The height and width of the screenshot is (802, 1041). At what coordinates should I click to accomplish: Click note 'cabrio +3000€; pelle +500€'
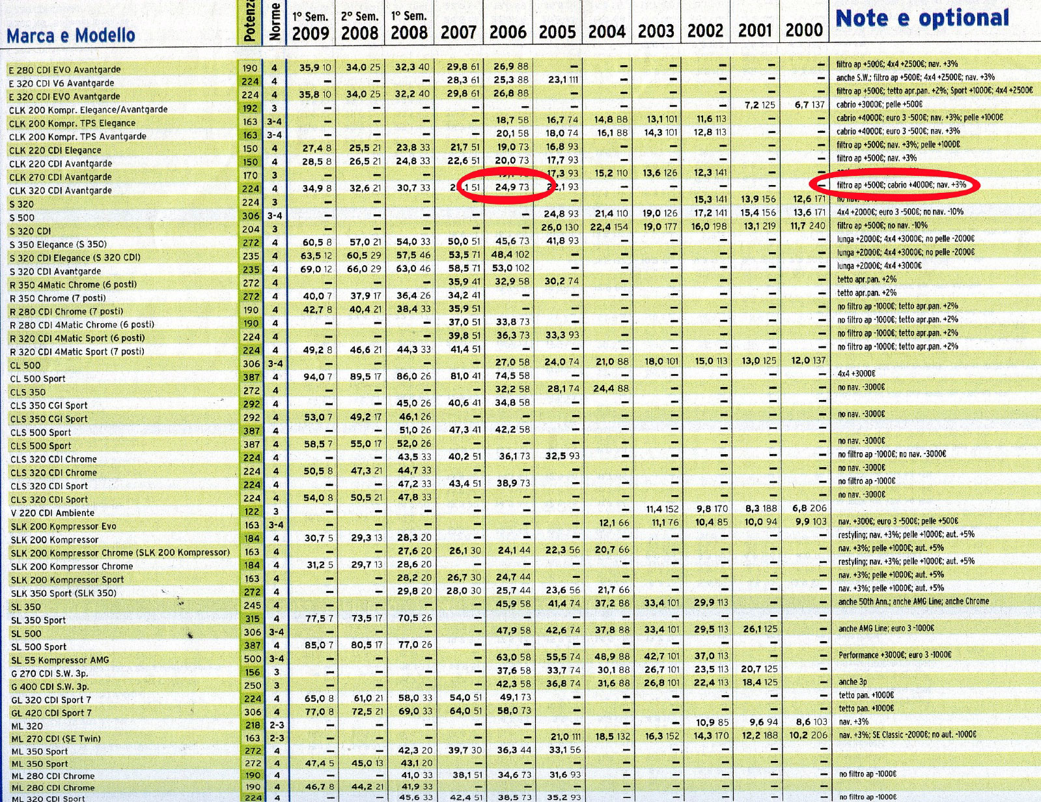(x=880, y=104)
